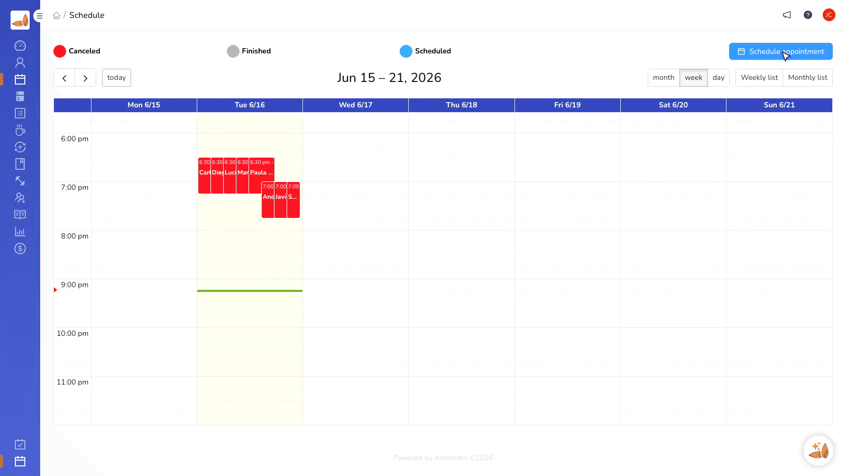Switch to month view

click(664, 78)
